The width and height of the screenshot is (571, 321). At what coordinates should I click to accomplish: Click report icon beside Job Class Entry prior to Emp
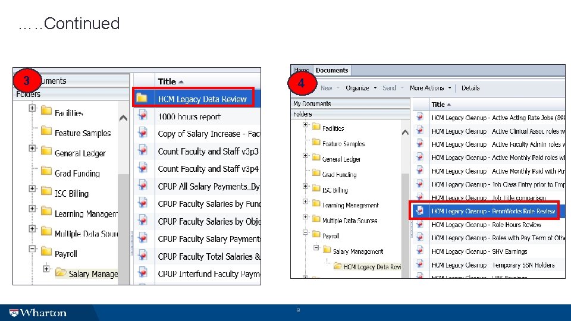[x=420, y=184]
